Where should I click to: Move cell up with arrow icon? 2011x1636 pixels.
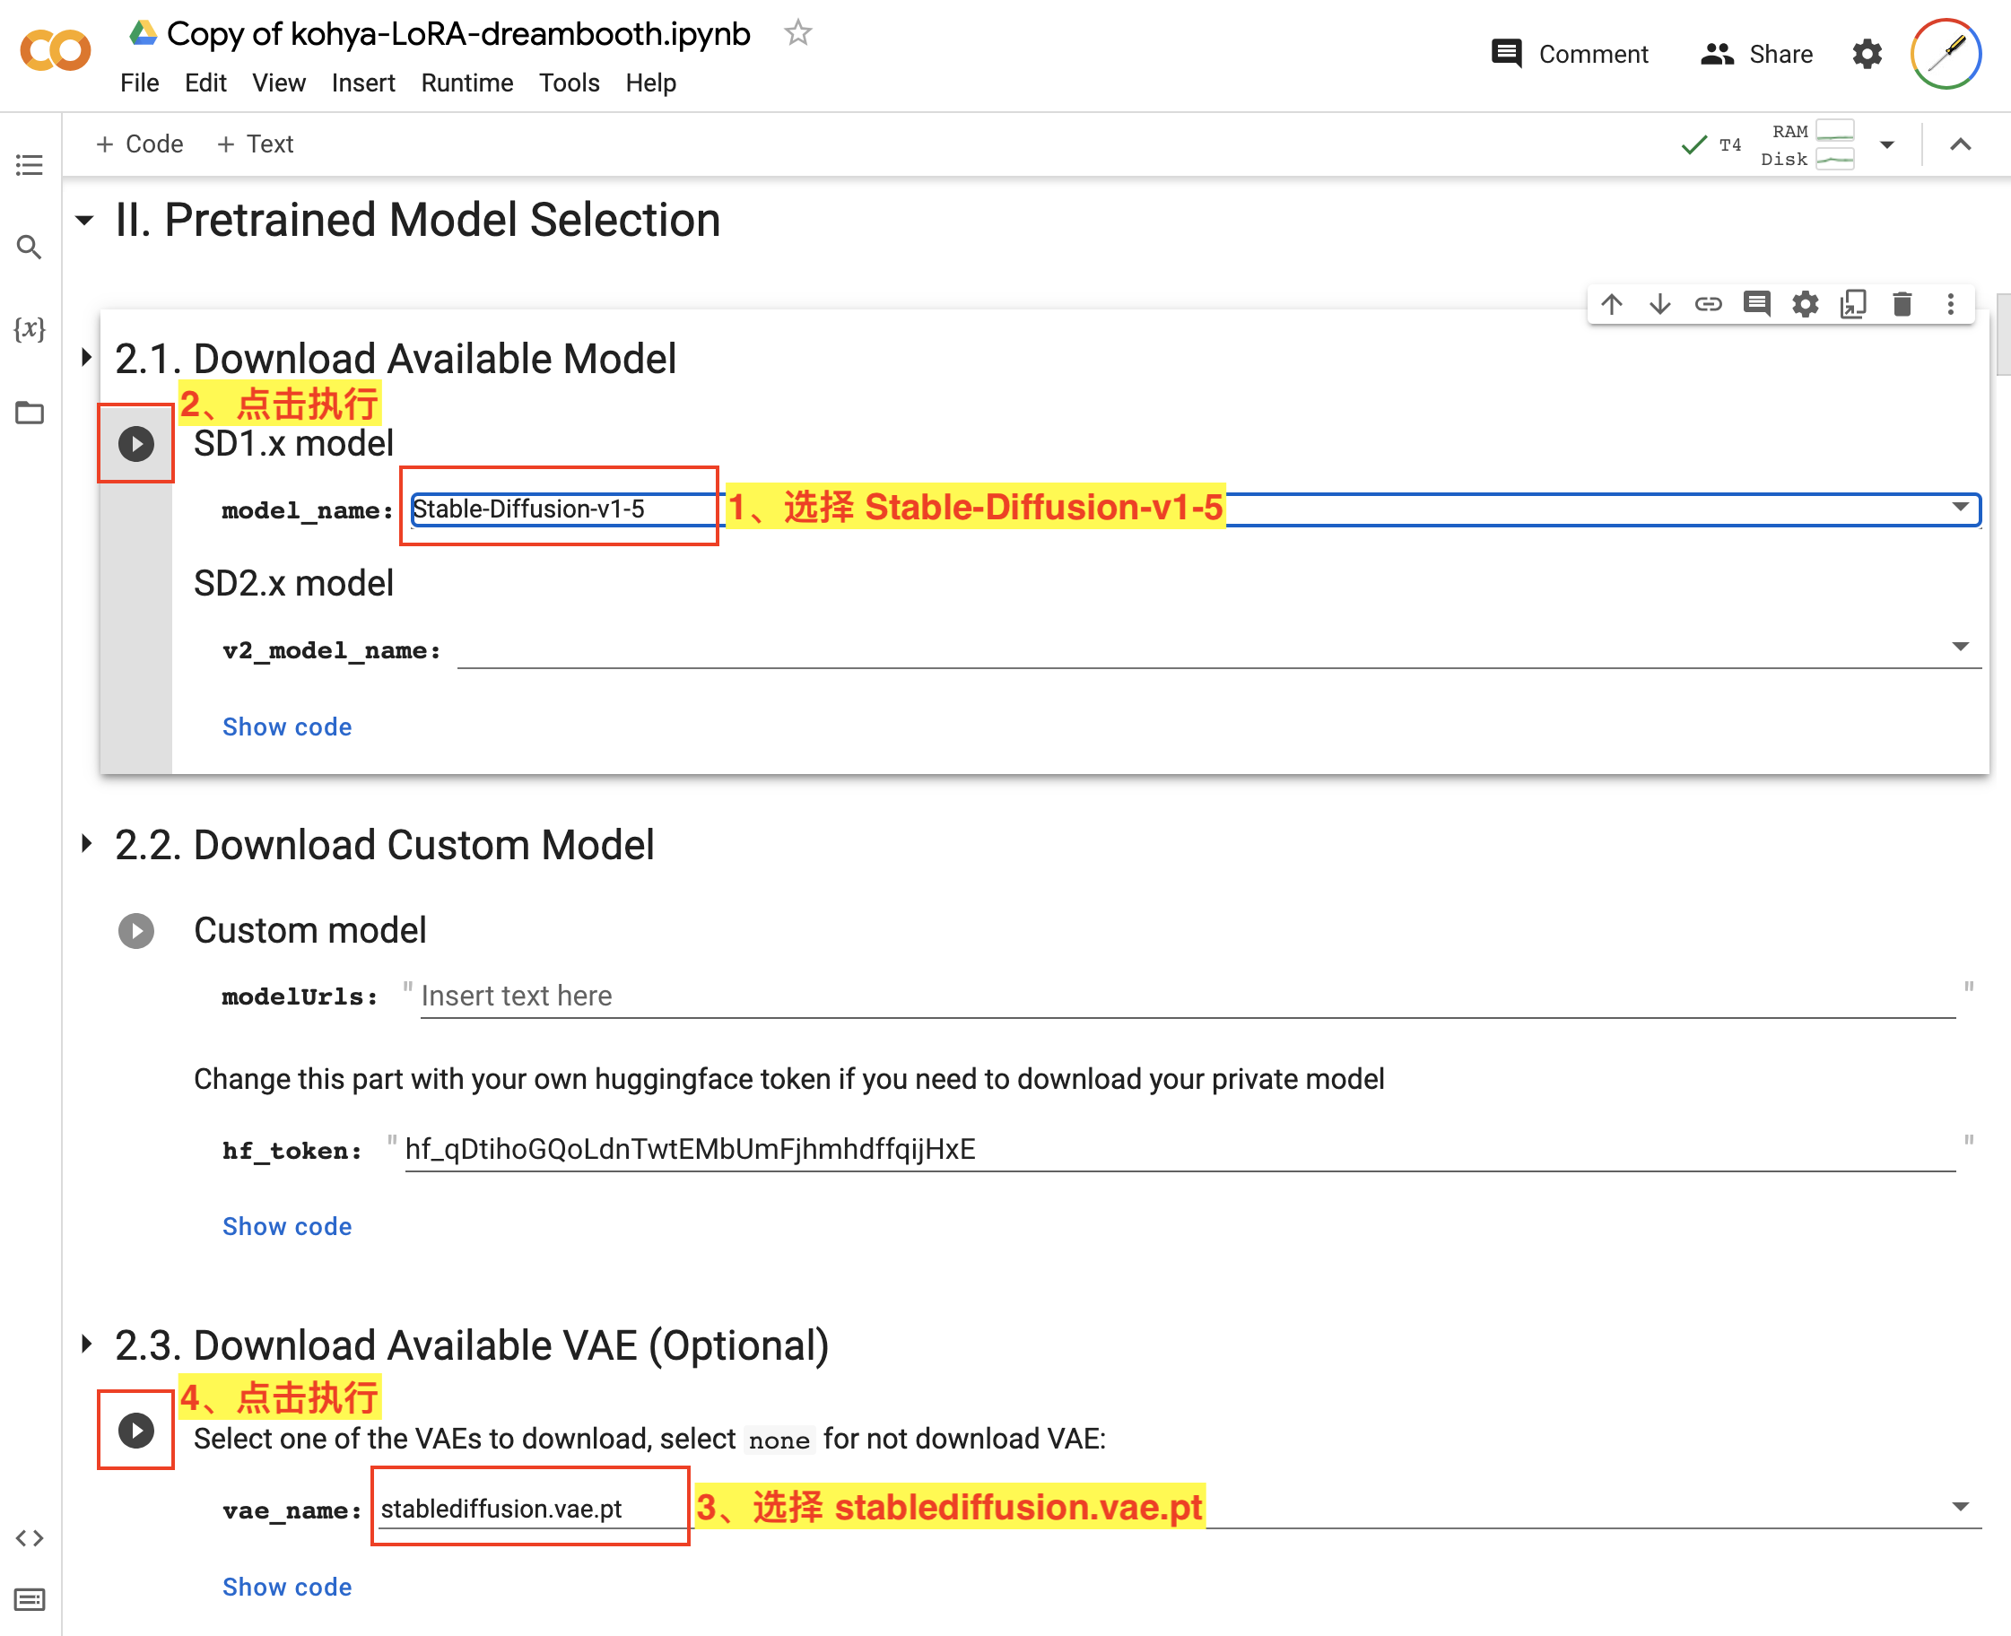(x=1612, y=304)
